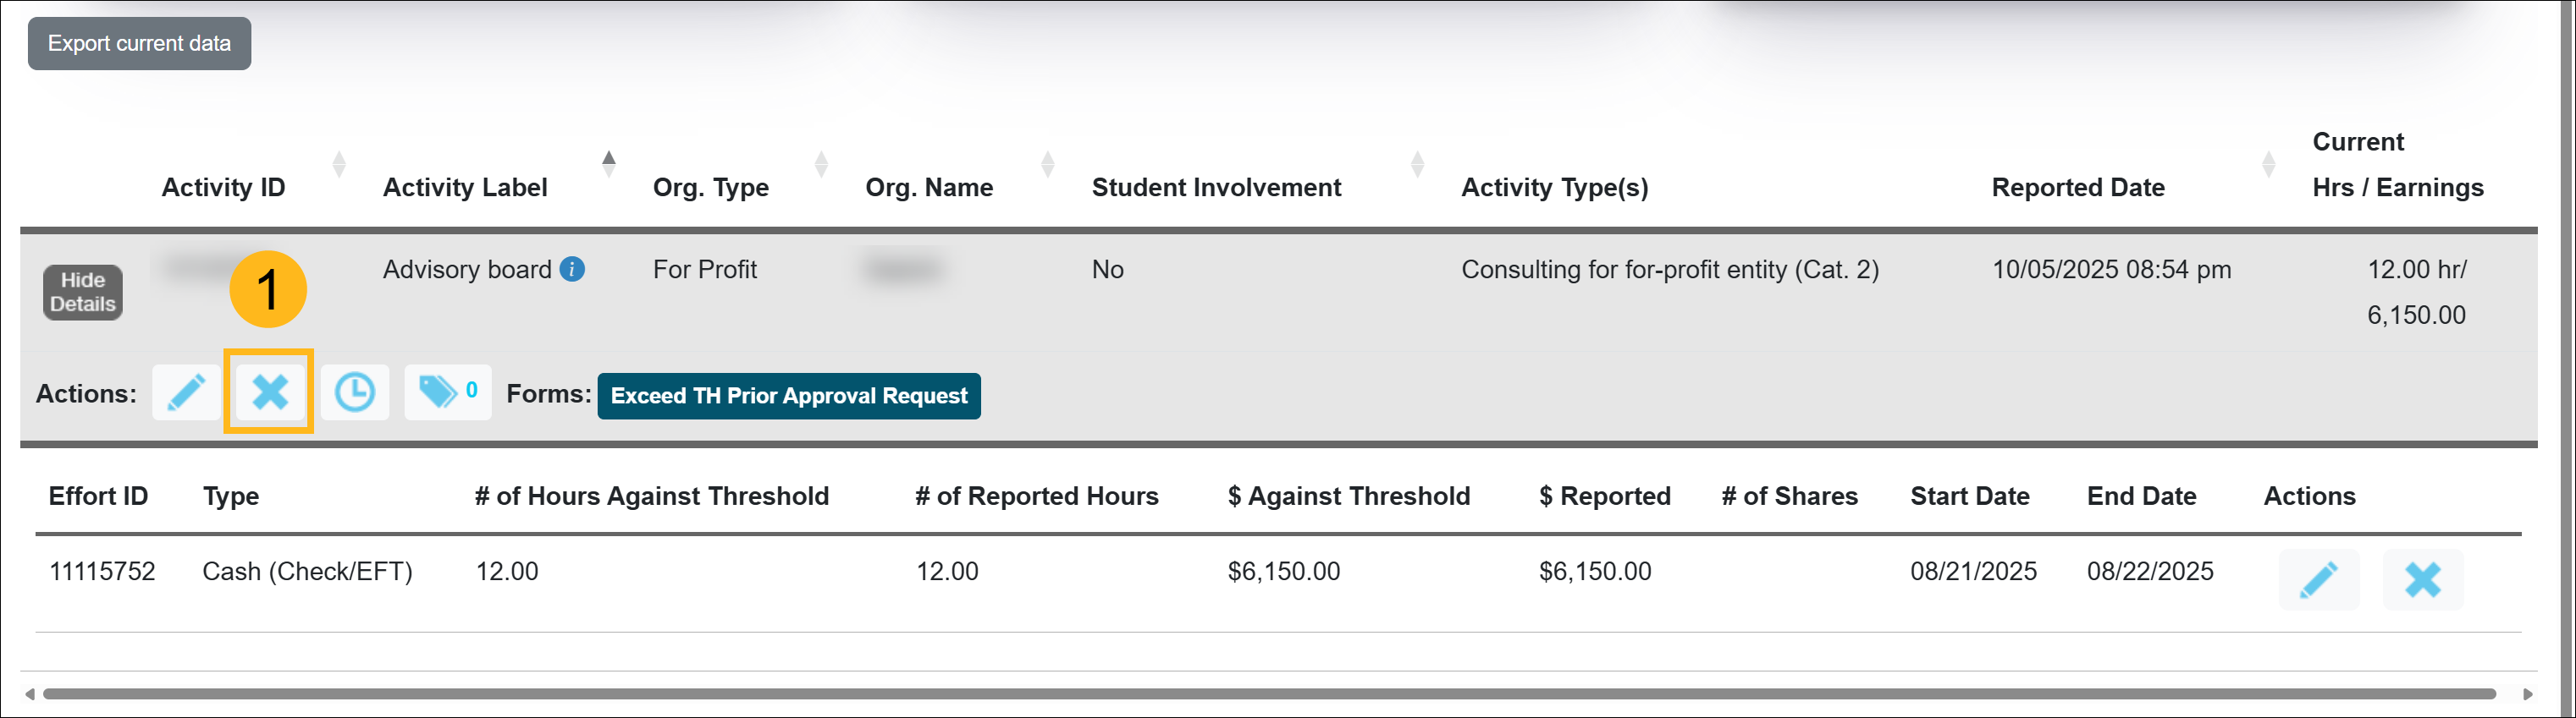Sort table by Reported Date column
The image size is (2576, 718).
click(2077, 188)
